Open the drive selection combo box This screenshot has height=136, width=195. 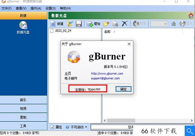(x=159, y=24)
